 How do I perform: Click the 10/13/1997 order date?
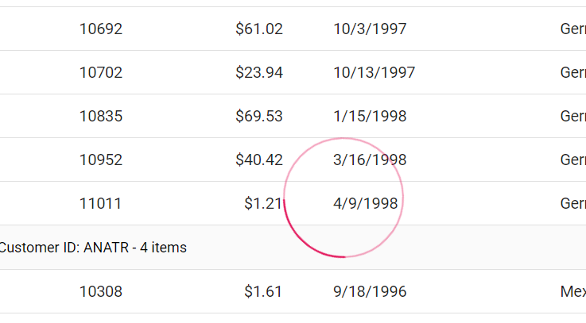tap(374, 73)
